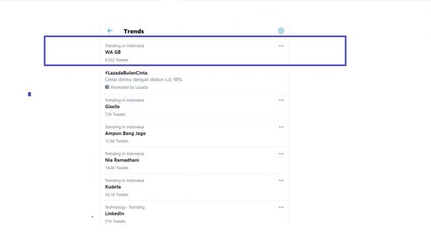Click the 51K Tweets count
The width and height of the screenshot is (431, 241).
[115, 221]
